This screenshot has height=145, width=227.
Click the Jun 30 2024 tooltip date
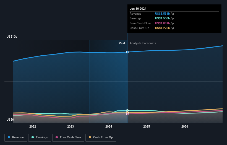[x=138, y=9]
